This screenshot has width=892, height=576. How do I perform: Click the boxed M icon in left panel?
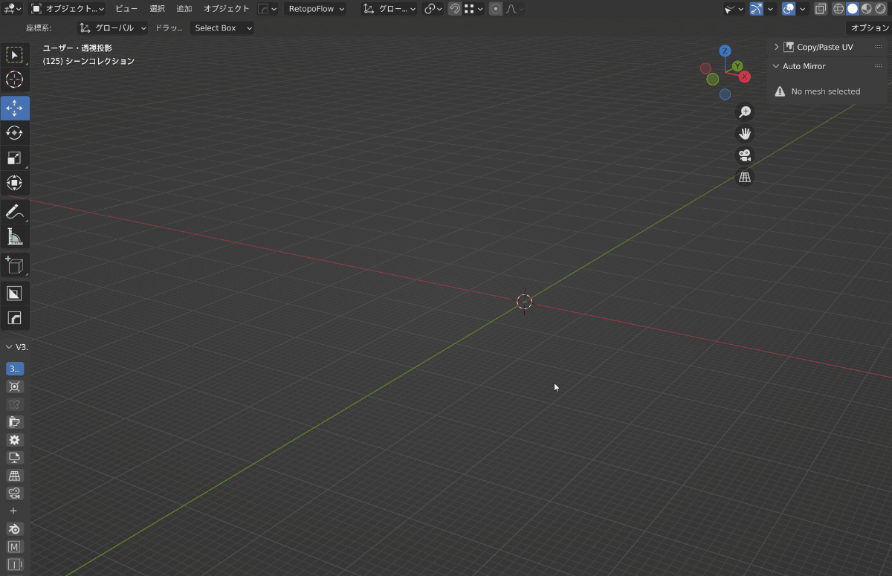[x=15, y=547]
